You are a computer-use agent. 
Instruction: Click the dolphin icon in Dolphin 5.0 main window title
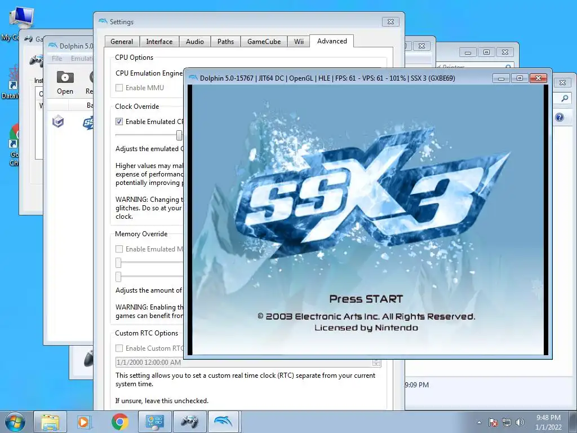(x=52, y=46)
